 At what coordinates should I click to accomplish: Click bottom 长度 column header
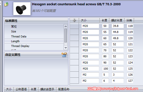pos(34,89)
